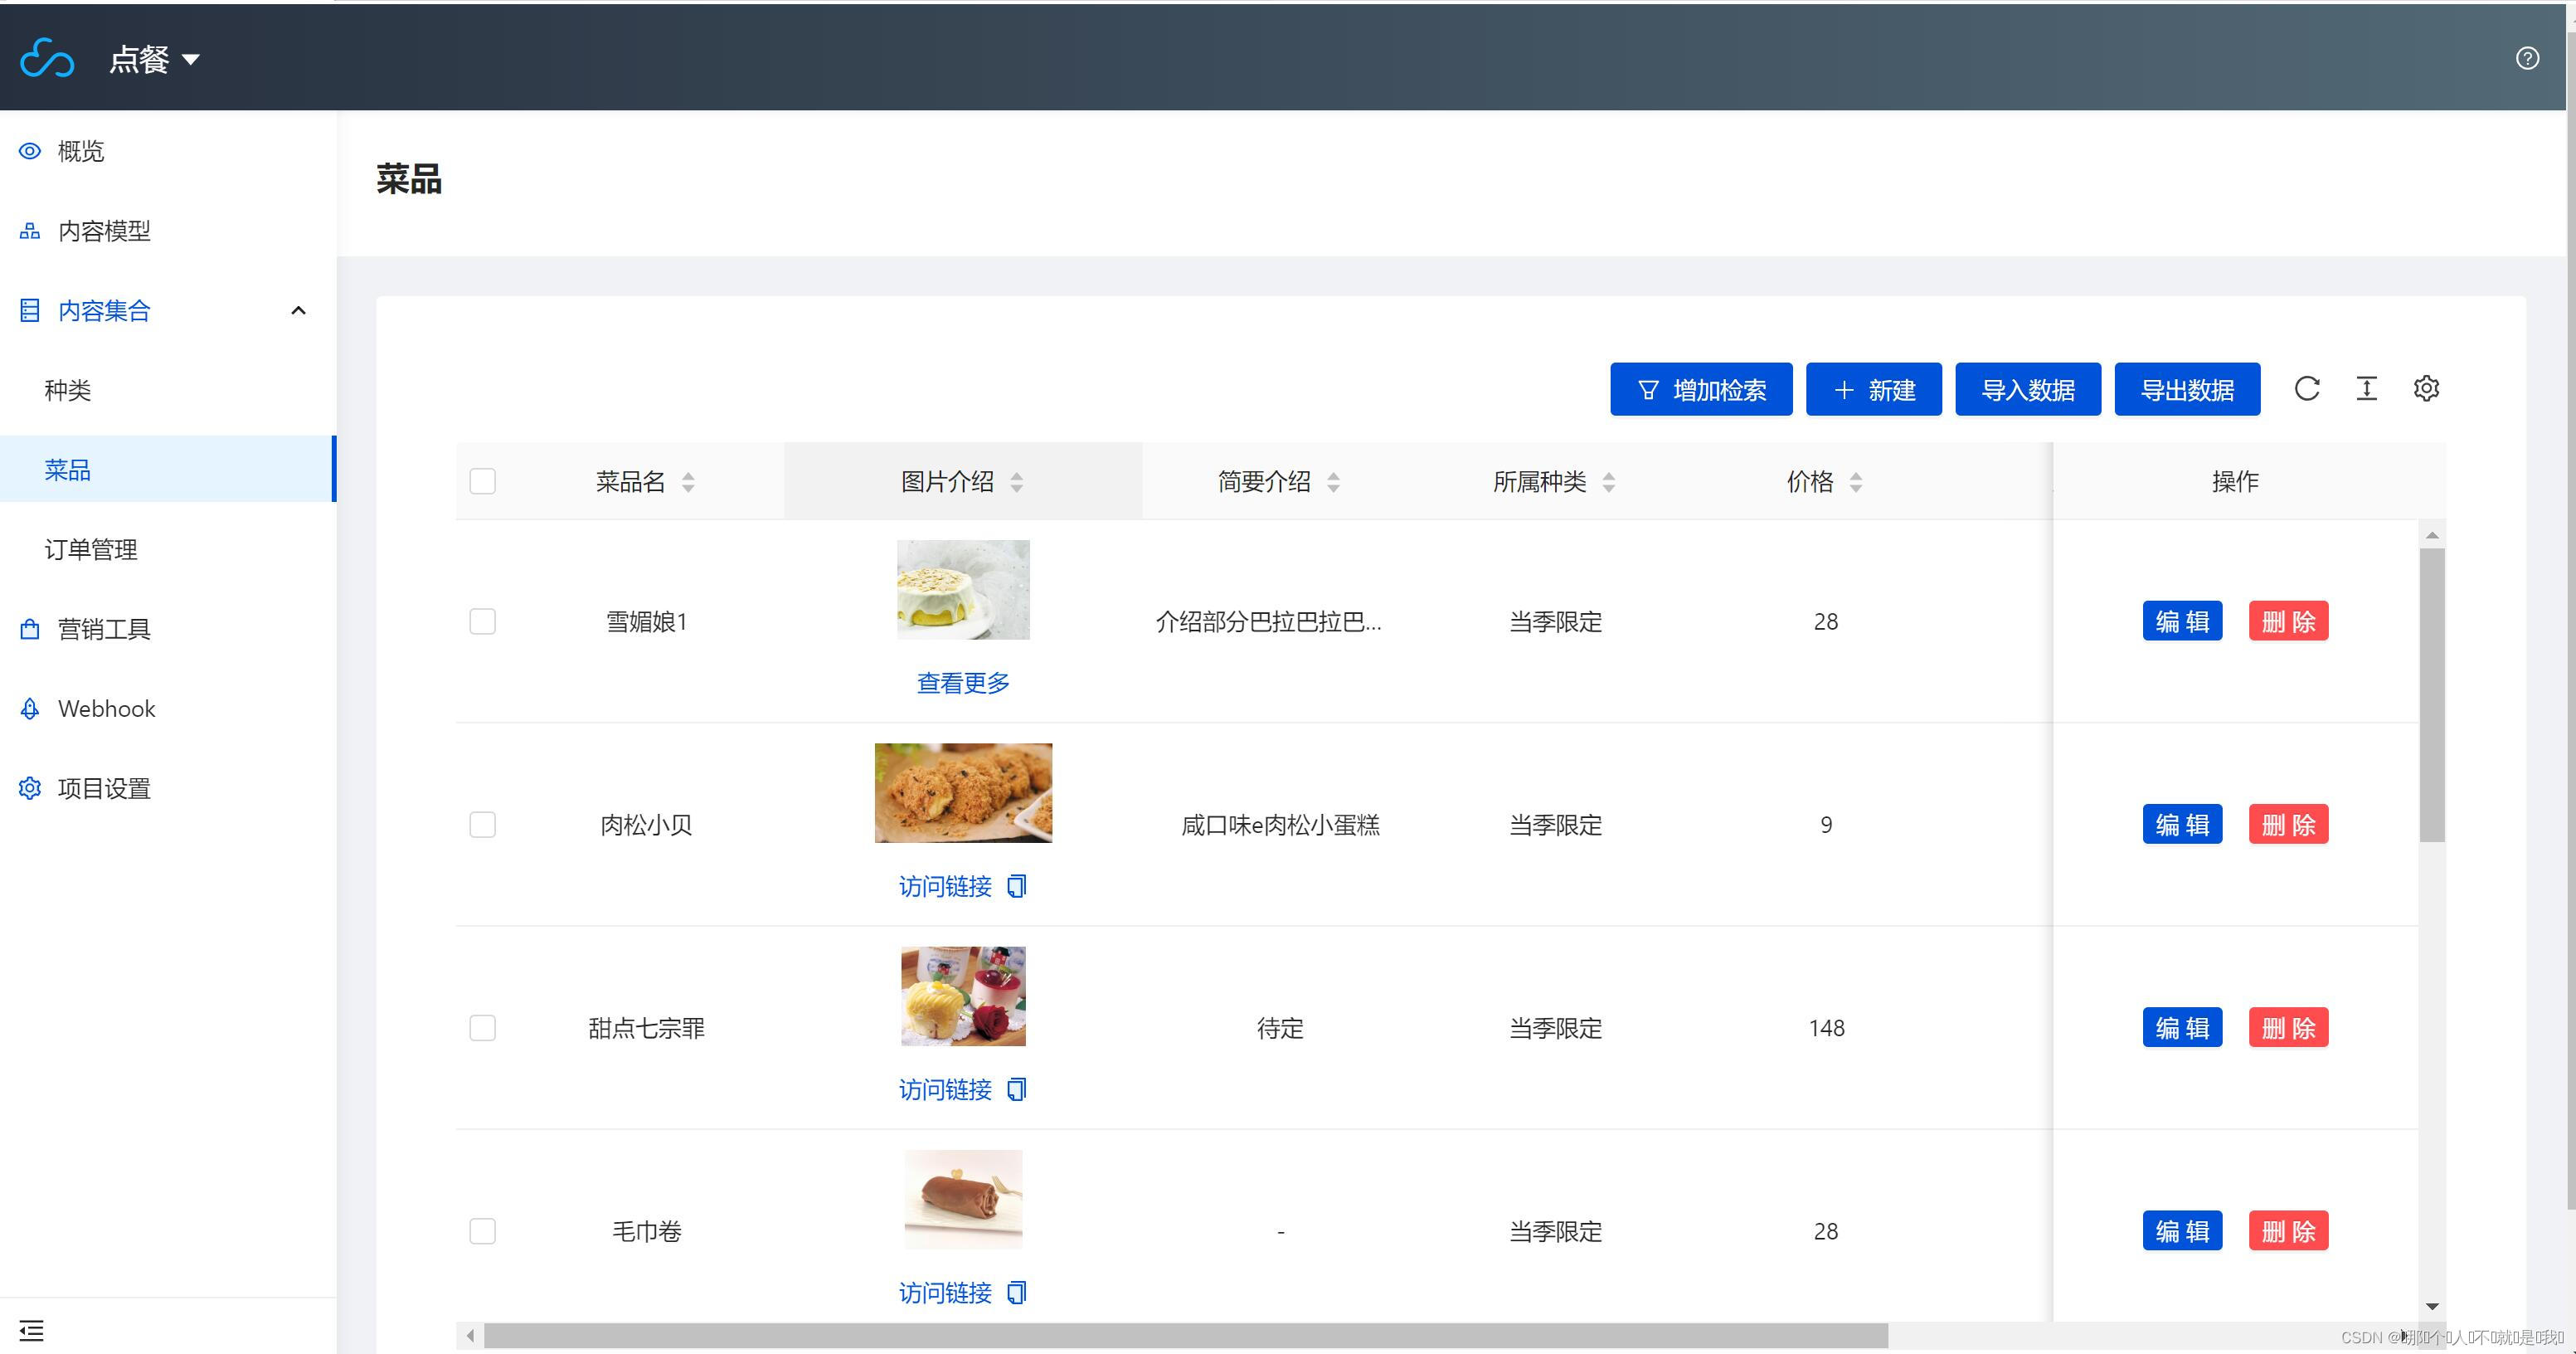Screen dimensions: 2576x1354
Task: Open the help question-mark icon
Action: click(x=2527, y=58)
